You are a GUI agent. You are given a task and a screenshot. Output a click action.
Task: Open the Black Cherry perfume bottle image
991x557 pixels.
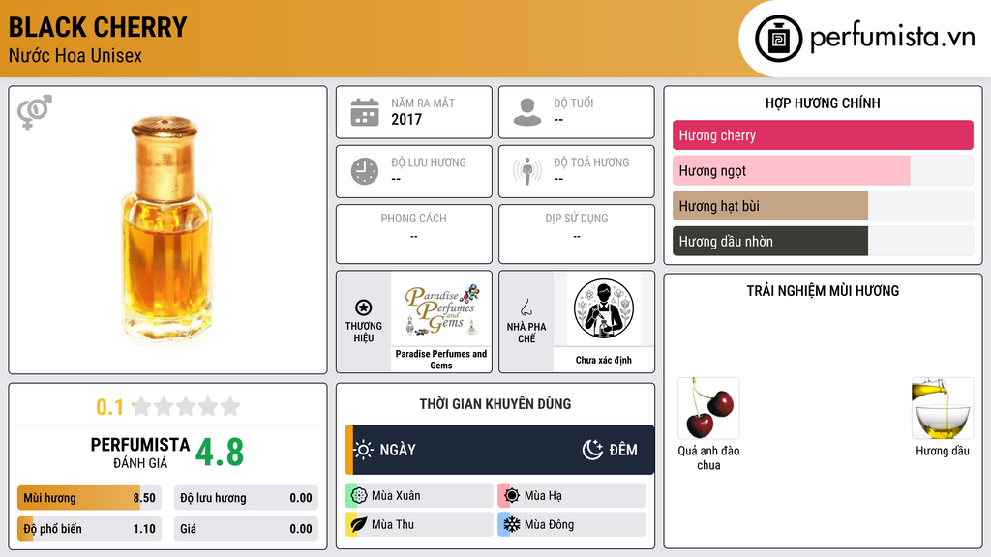pos(166,230)
